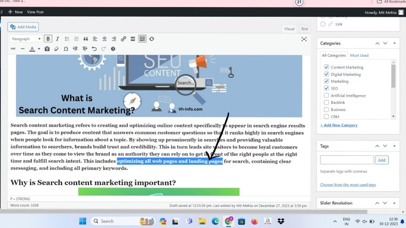
Task: Move the Tags panel up
Action: point(377,146)
